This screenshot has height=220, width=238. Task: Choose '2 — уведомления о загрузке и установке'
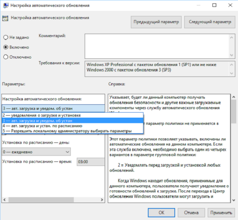coord(73,115)
